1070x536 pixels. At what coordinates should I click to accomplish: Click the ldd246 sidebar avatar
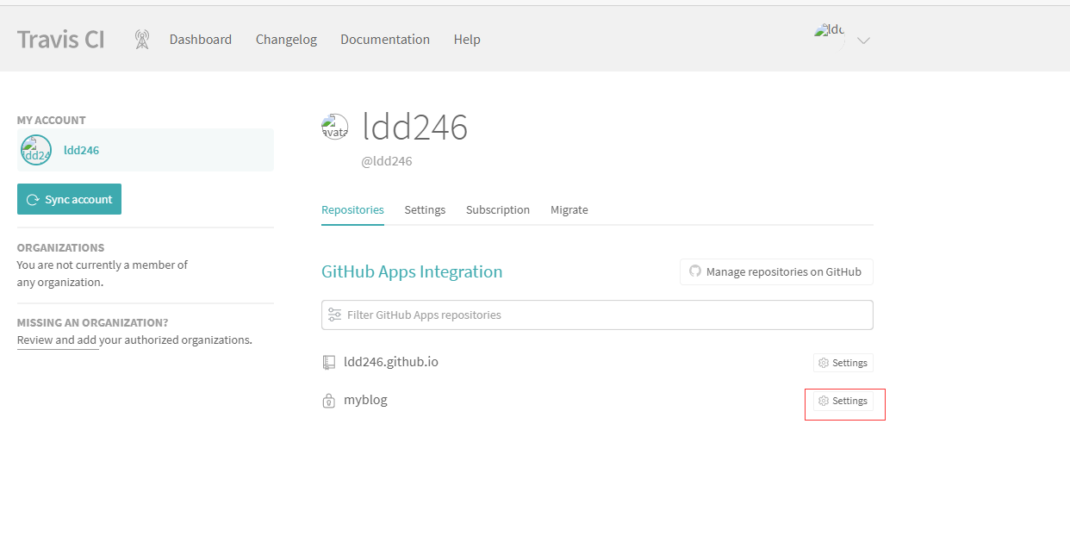(x=36, y=150)
